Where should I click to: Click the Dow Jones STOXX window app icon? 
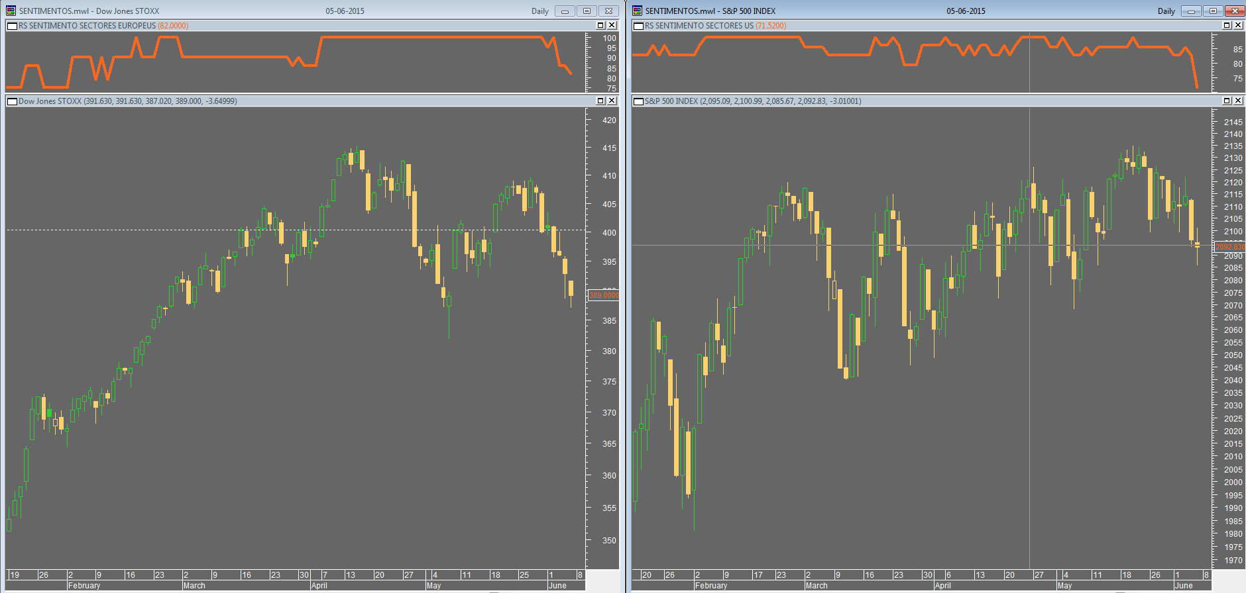(x=11, y=11)
